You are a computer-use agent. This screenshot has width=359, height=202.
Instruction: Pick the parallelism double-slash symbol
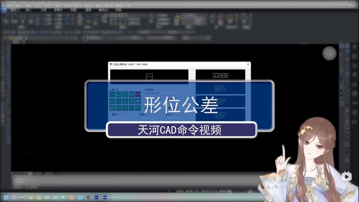coord(119,101)
